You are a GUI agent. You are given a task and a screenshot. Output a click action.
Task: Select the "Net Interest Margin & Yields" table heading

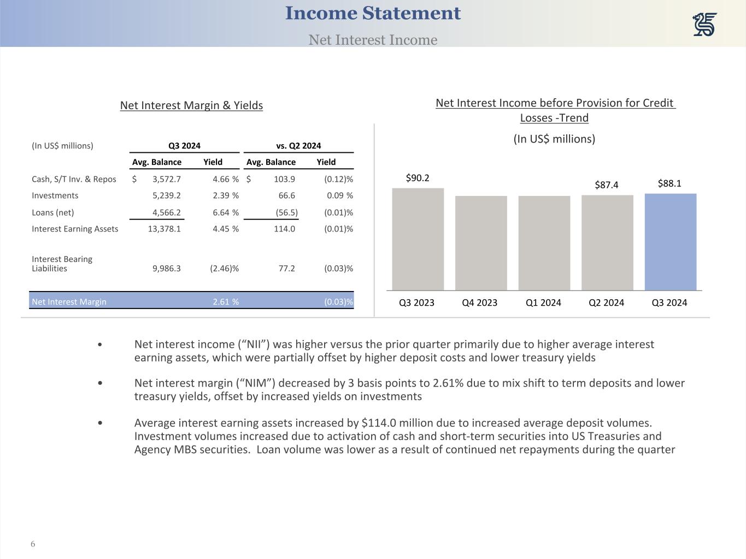coord(191,105)
